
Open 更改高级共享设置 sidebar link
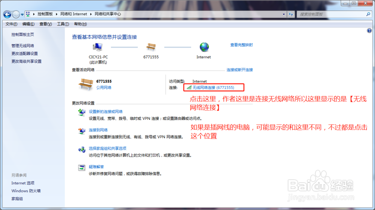pos(27,61)
